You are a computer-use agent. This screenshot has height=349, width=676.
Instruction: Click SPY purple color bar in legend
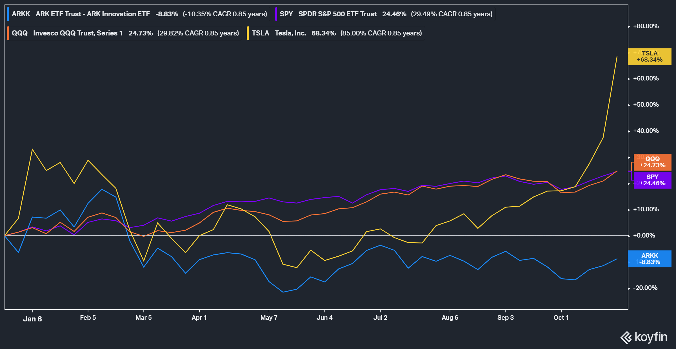pyautogui.click(x=276, y=14)
